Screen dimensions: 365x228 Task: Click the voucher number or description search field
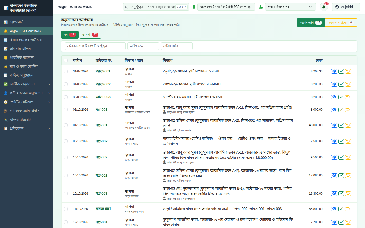click(95, 46)
